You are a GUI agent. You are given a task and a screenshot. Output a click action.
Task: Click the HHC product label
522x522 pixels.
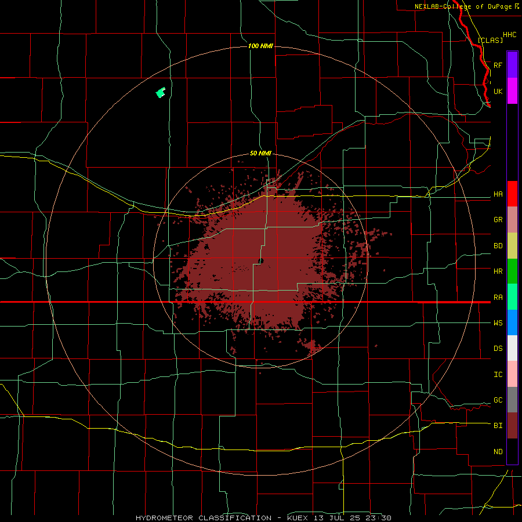509,35
